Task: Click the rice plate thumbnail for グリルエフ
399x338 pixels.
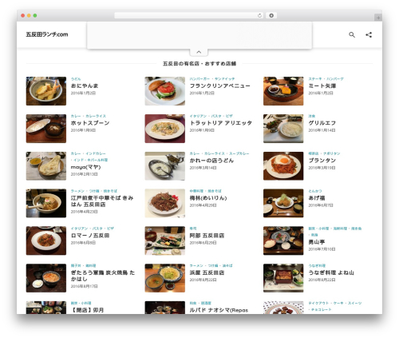Action: click(x=283, y=129)
